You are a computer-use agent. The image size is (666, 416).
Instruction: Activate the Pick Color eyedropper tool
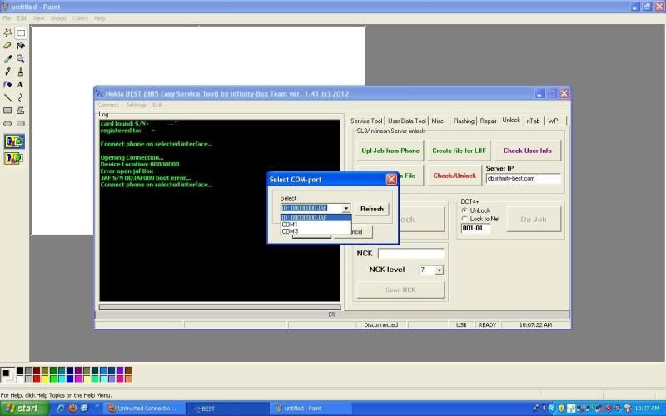click(7, 59)
